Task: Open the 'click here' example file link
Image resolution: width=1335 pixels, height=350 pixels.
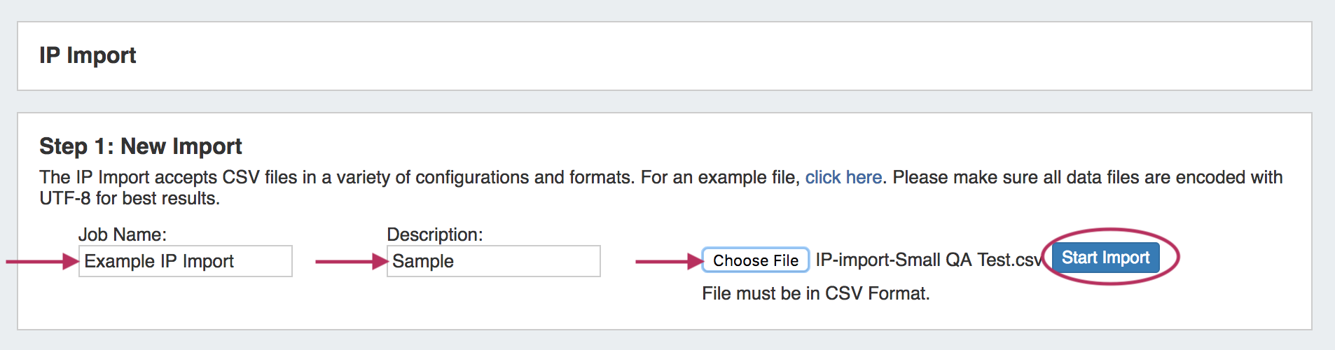Action: point(843,177)
